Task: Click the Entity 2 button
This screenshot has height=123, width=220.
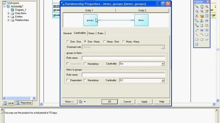Action: pyautogui.click(x=142, y=11)
